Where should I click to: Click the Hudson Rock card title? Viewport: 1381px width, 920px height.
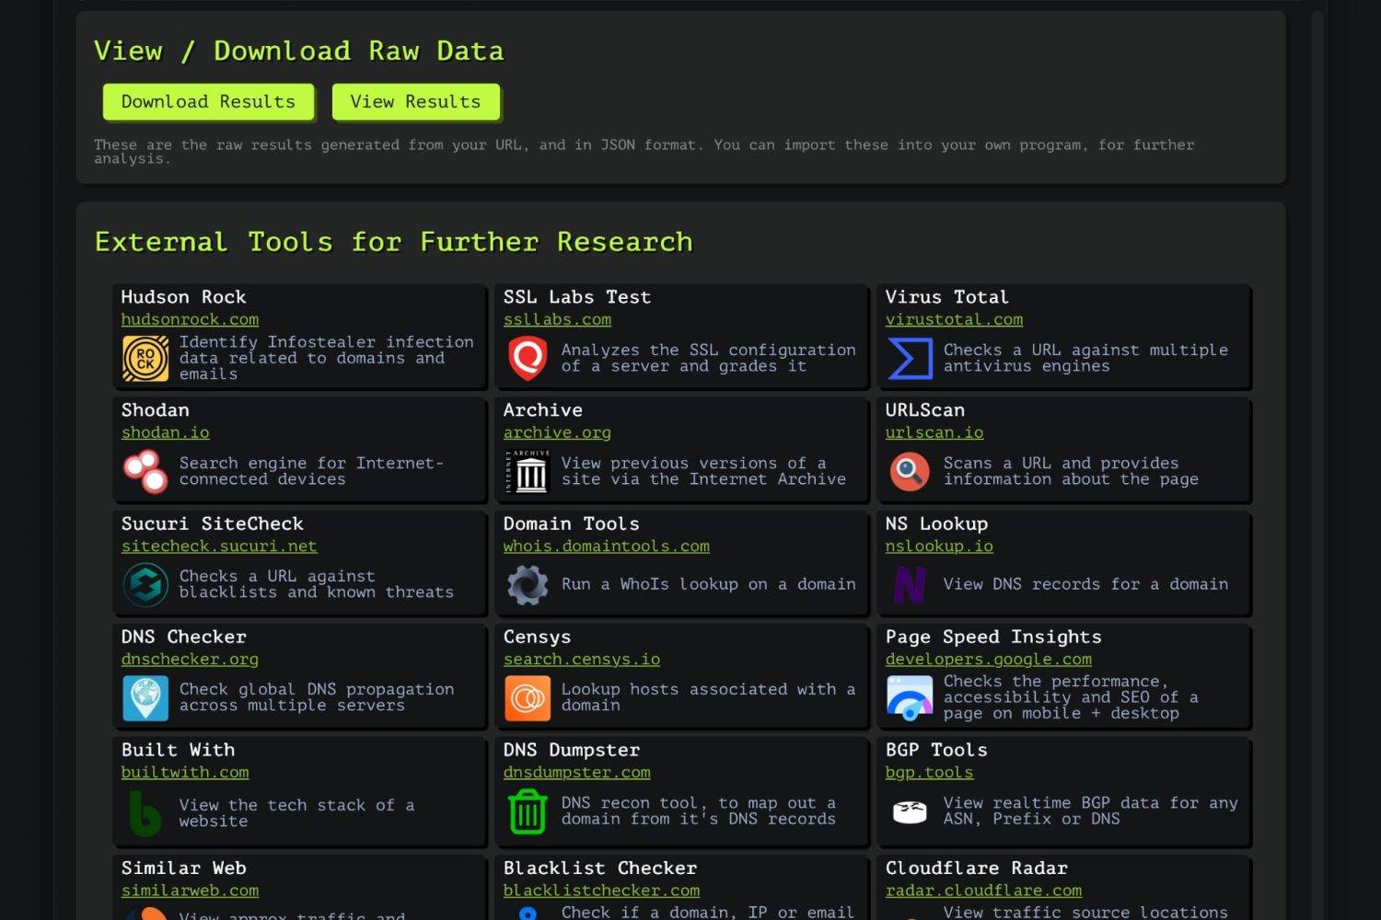[x=183, y=297]
